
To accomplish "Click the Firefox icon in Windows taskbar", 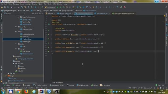I will tap(26, 92).
